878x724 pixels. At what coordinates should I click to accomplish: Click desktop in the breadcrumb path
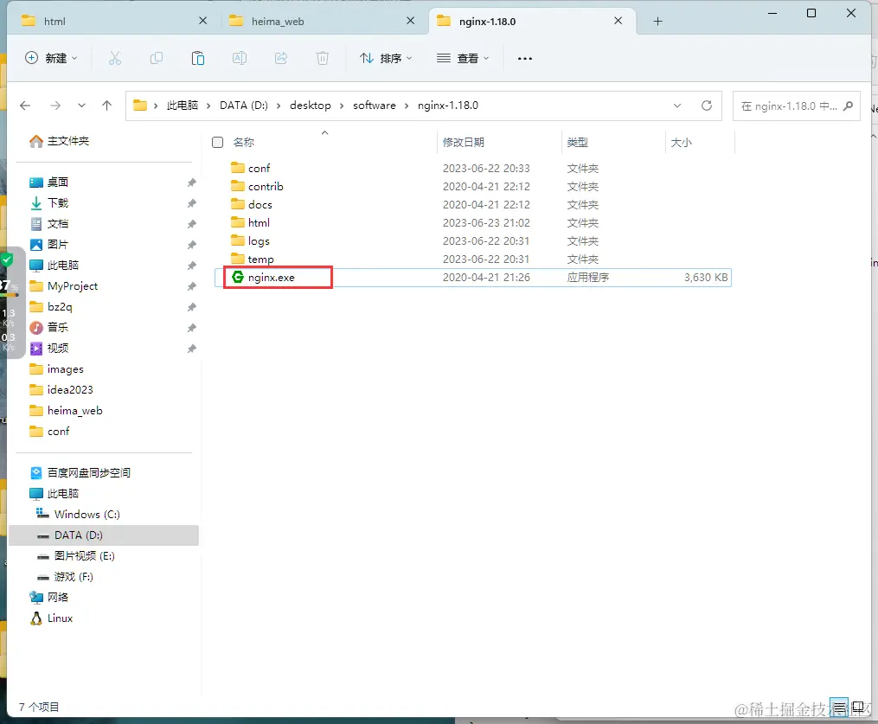coord(311,106)
